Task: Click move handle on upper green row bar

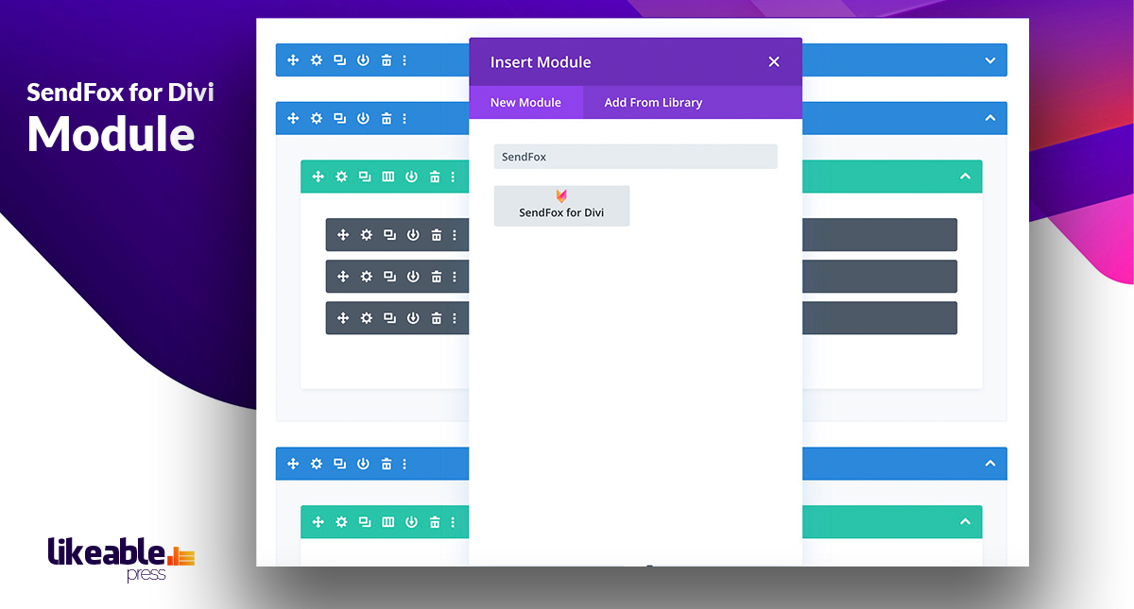Action: point(318,177)
